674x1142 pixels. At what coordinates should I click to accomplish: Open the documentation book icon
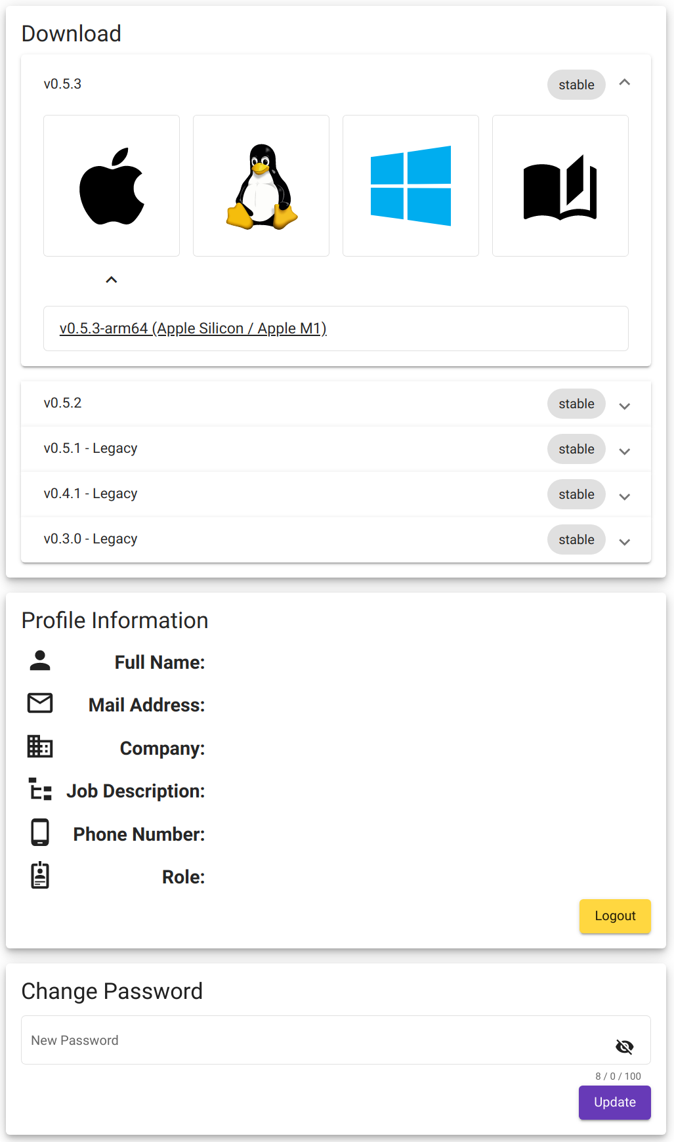[560, 186]
